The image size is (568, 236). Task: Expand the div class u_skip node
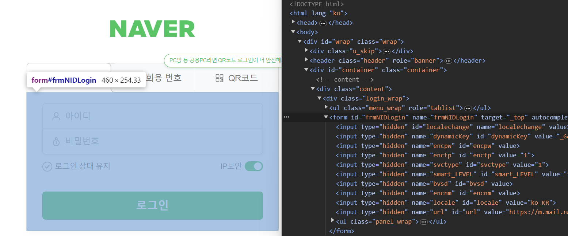point(306,51)
